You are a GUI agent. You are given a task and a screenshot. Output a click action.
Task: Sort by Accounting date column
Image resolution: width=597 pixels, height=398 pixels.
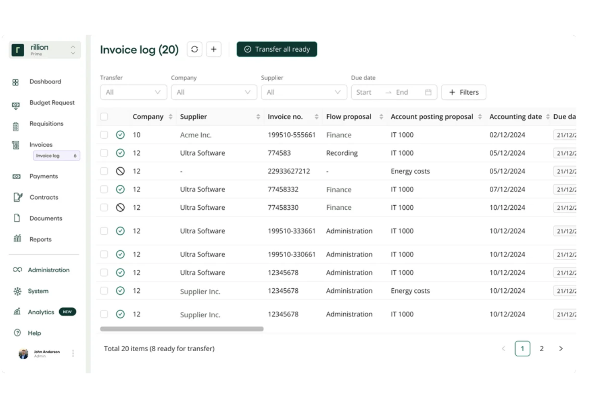coord(548,117)
